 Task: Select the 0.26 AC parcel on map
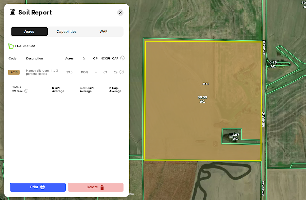tap(273, 64)
